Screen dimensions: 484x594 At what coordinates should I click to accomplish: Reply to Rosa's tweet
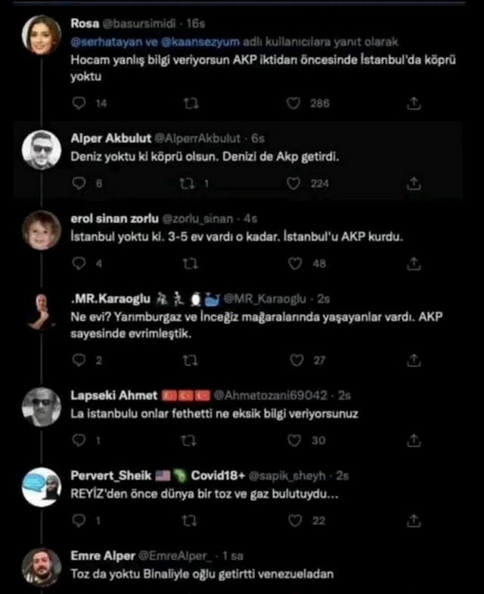(x=79, y=103)
